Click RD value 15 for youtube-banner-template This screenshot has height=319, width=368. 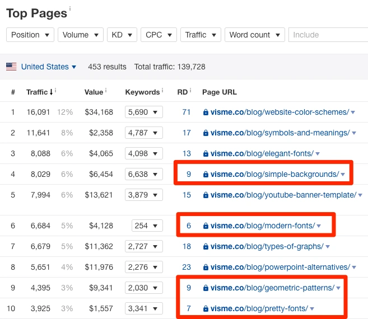click(x=187, y=195)
